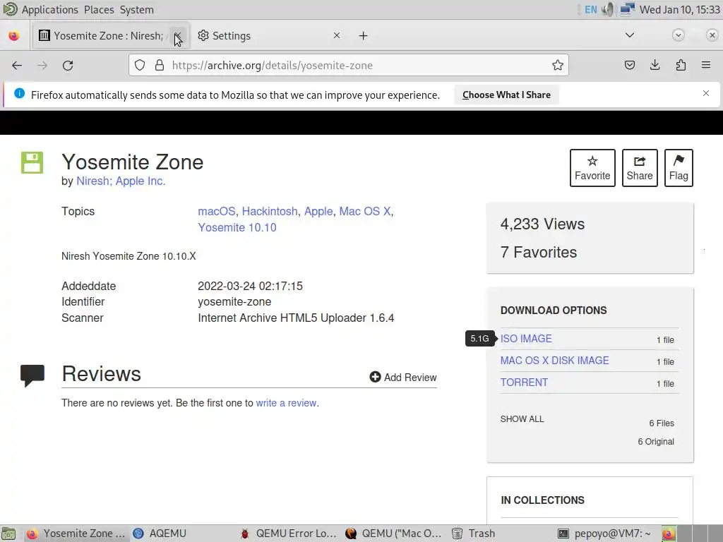The height and width of the screenshot is (542, 723).
Task: Open the Niresh; Apple Inc. creator link
Action: (120, 181)
